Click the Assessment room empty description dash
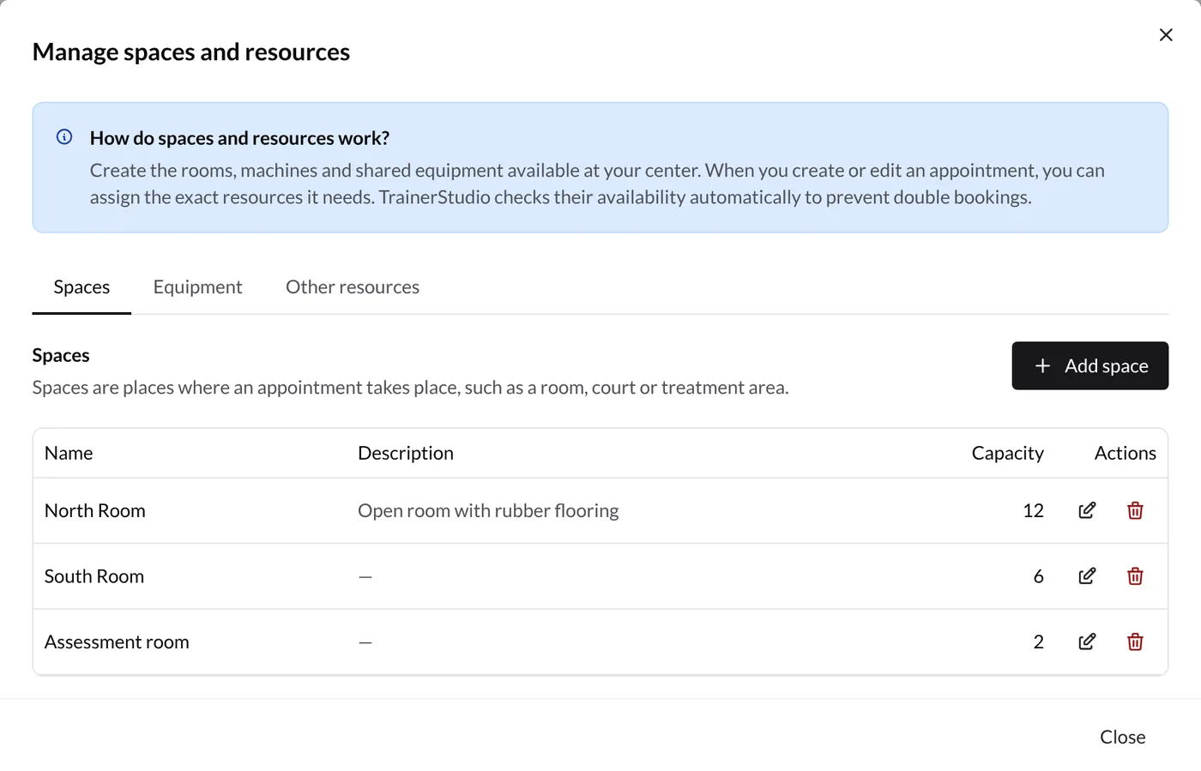1201x771 pixels. coord(365,642)
